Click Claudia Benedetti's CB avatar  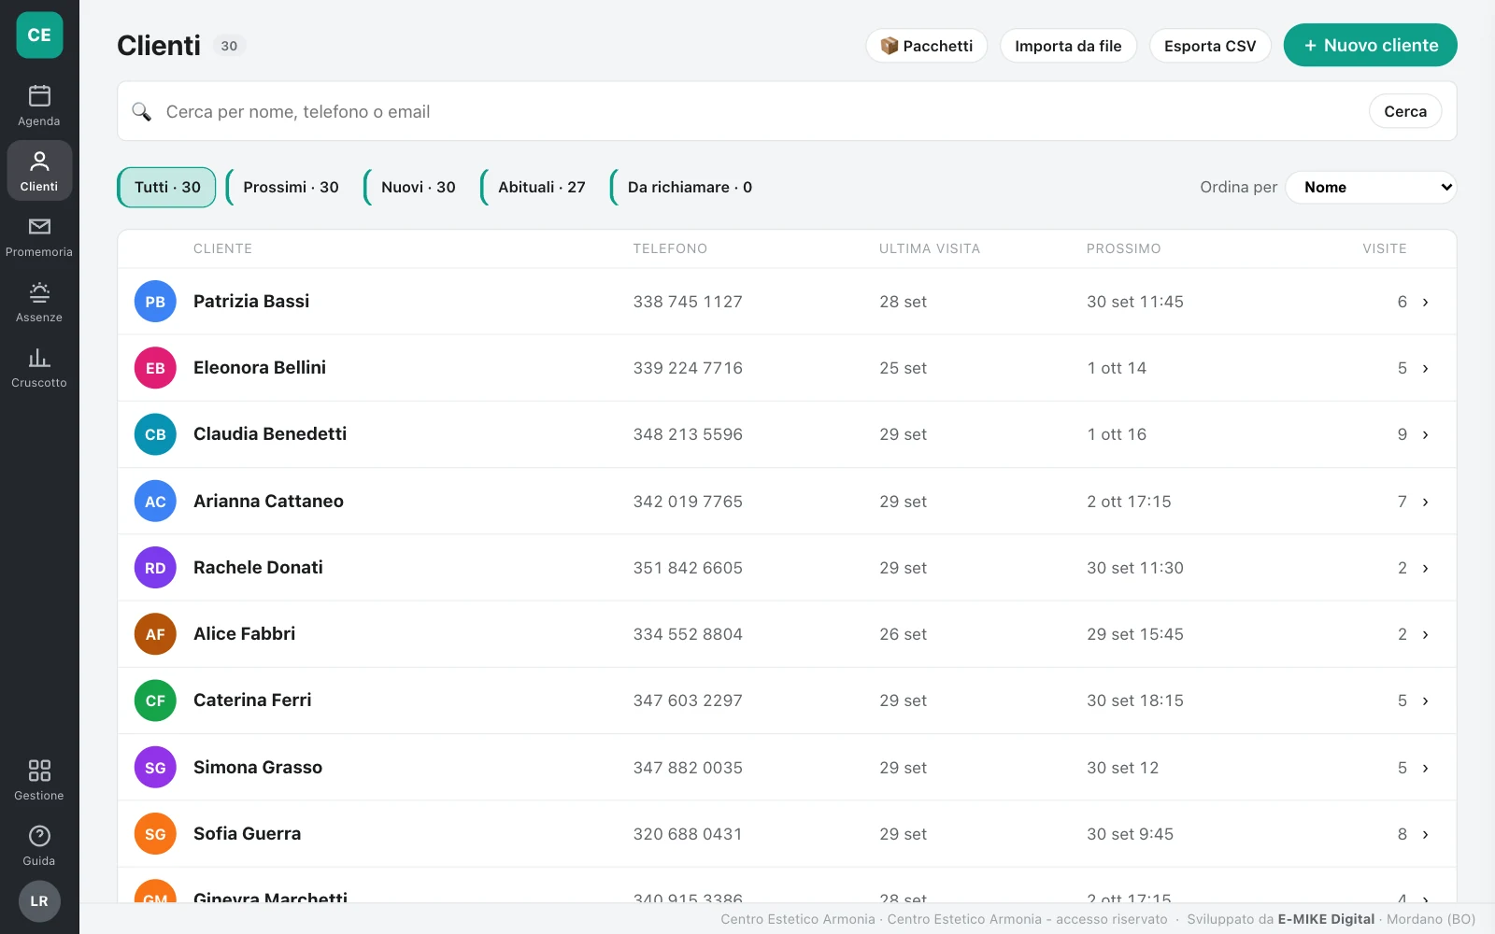155,434
